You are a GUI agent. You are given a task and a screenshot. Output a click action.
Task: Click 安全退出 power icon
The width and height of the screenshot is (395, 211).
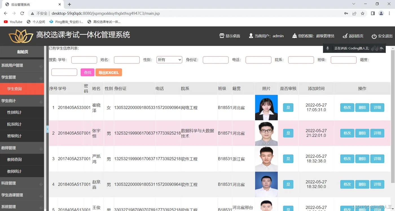click(374, 36)
